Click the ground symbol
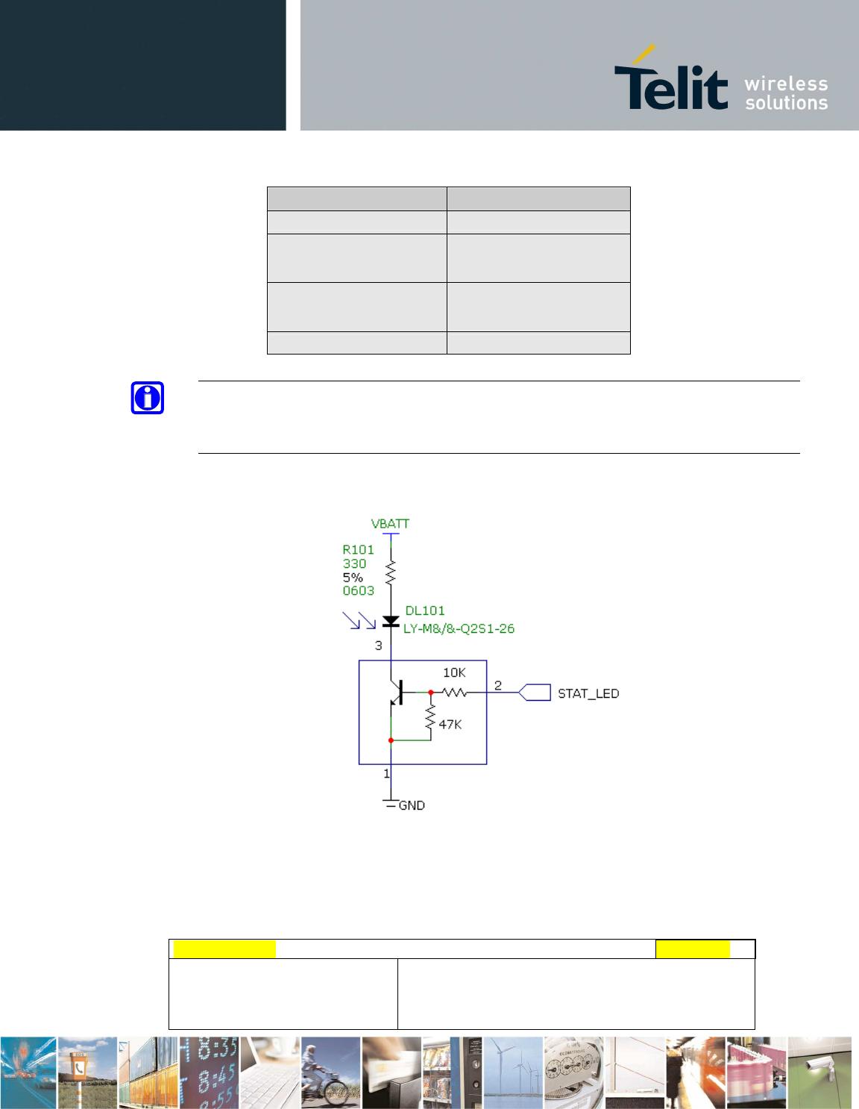The width and height of the screenshot is (859, 1109). [390, 802]
